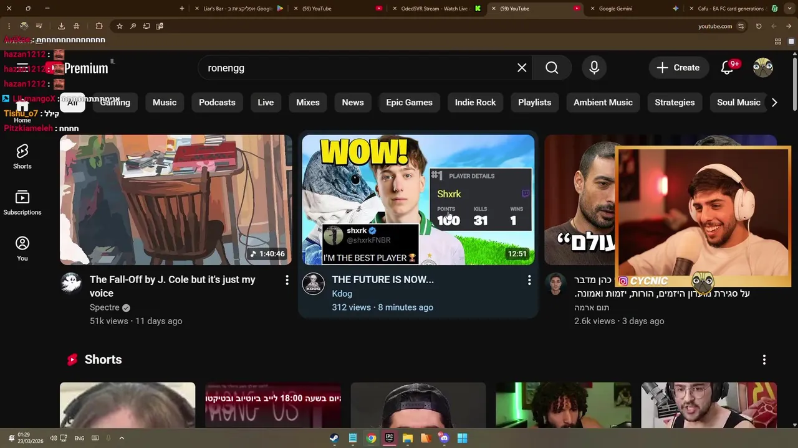Go to Subscriptions in the sidebar
The height and width of the screenshot is (448, 798).
(x=22, y=203)
